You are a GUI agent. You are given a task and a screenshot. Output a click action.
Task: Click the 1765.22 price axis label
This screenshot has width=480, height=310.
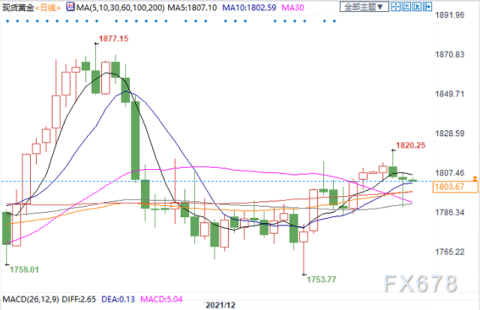[450, 252]
